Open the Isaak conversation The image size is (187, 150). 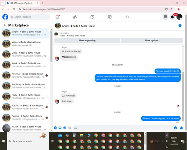[25, 65]
